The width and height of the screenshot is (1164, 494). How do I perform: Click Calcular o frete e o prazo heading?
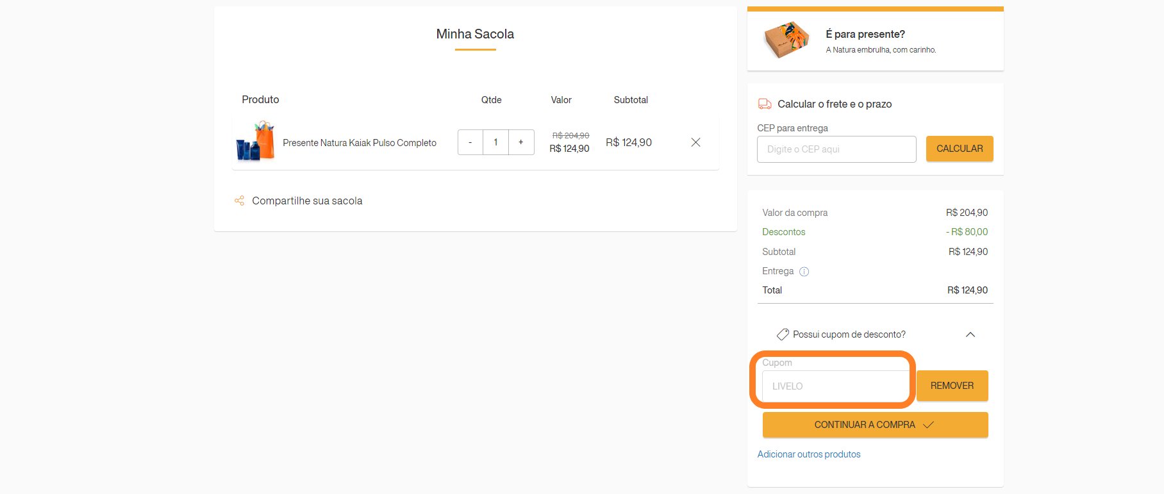[x=835, y=104]
